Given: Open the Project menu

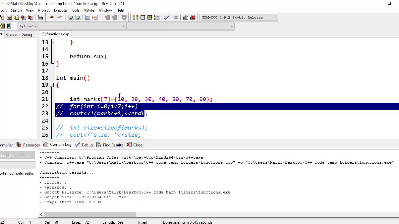Looking at the screenshot, I should tap(44, 10).
